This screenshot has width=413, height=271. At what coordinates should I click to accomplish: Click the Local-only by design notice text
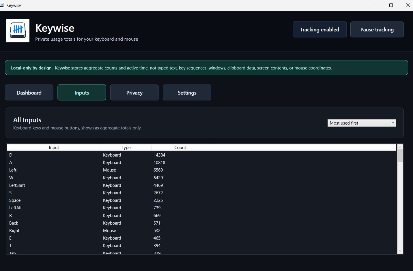click(x=171, y=68)
